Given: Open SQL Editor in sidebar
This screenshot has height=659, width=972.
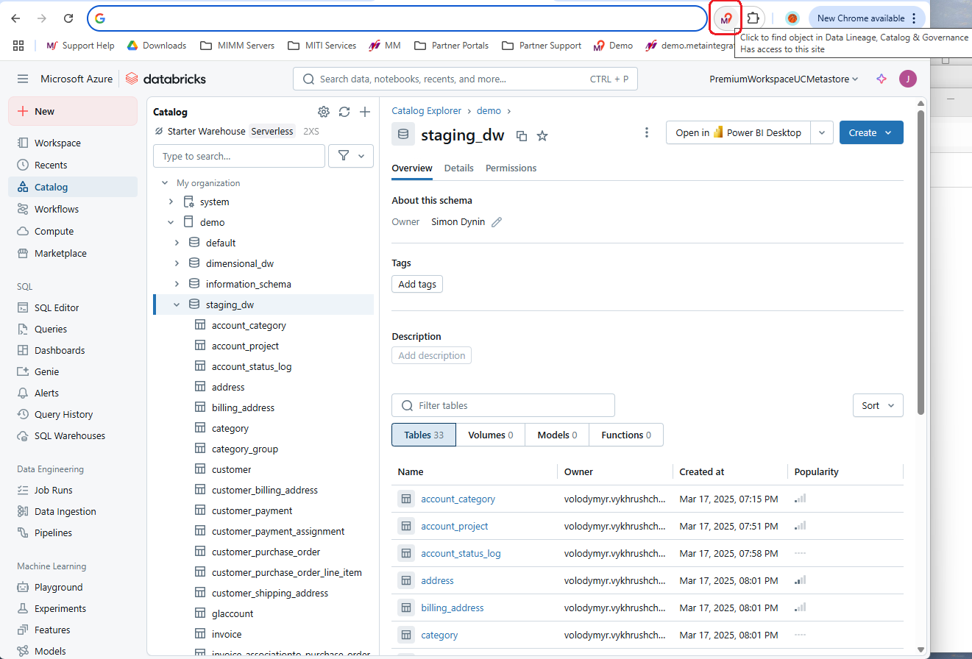Looking at the screenshot, I should click(57, 307).
